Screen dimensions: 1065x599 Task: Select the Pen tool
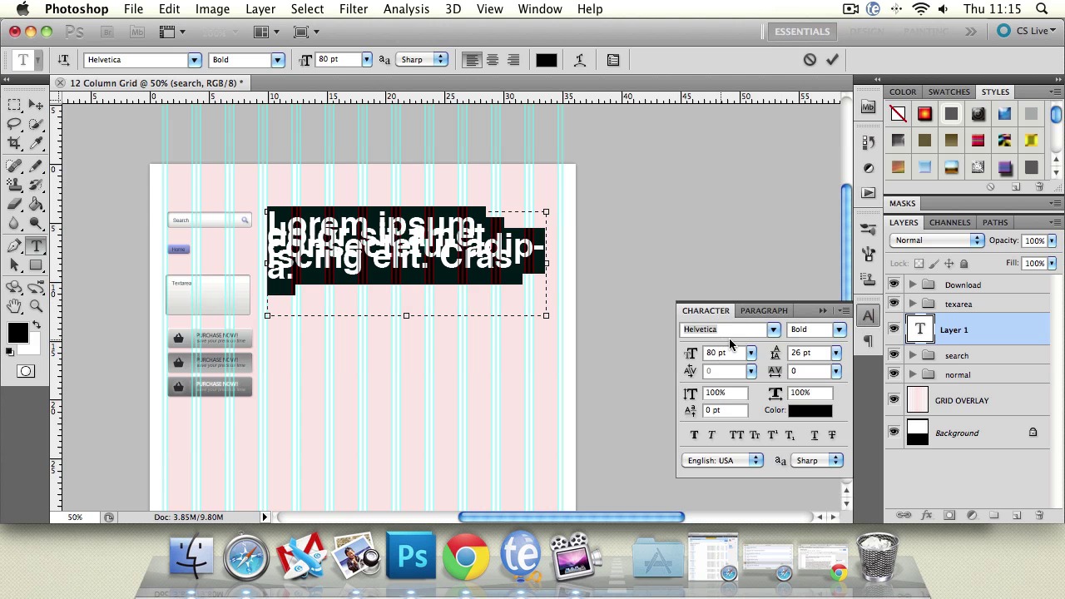coord(14,245)
